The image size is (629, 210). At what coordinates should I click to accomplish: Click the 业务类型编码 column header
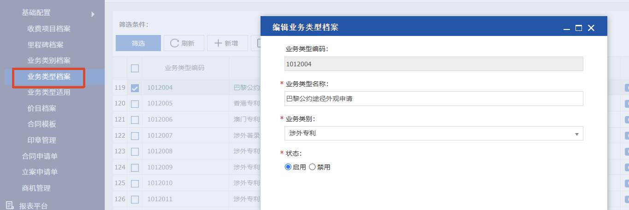[184, 68]
